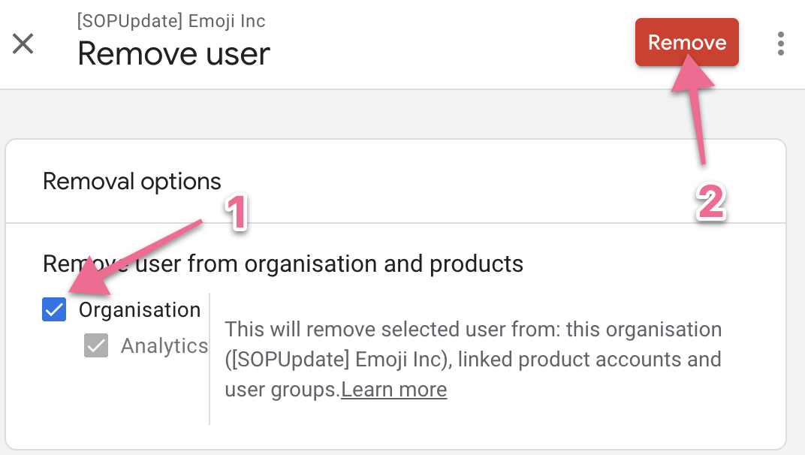This screenshot has height=455, width=805.
Task: Click the Remove user page title
Action: [x=173, y=54]
